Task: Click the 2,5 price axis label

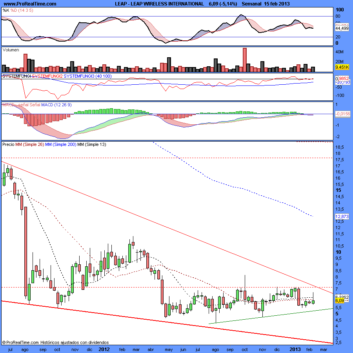Action: click(x=338, y=343)
